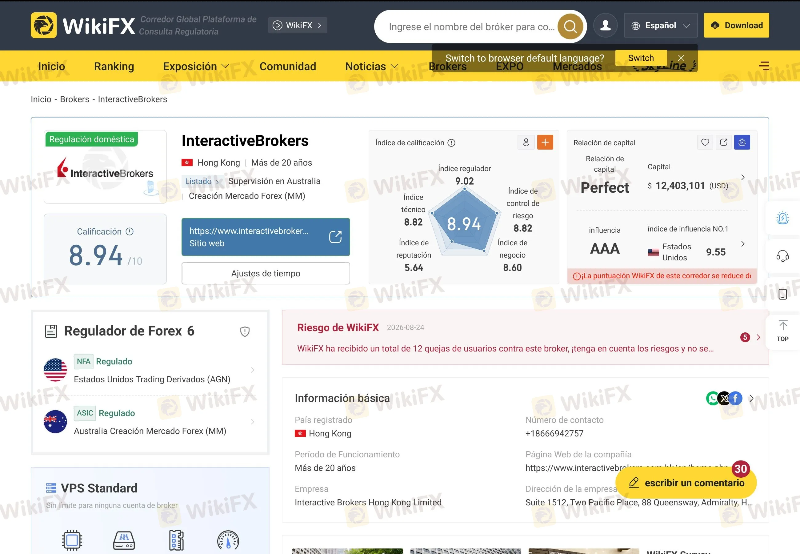Click the shield icon in Regulador de Forex
Image resolution: width=800 pixels, height=554 pixels.
click(x=245, y=331)
